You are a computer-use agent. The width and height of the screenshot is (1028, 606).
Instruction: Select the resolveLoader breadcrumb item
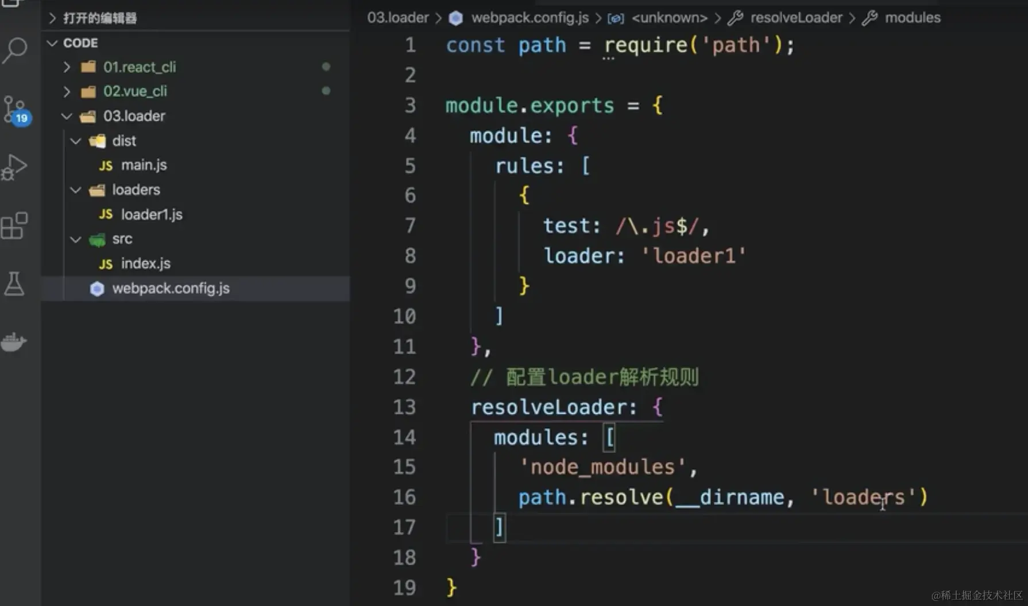point(796,18)
